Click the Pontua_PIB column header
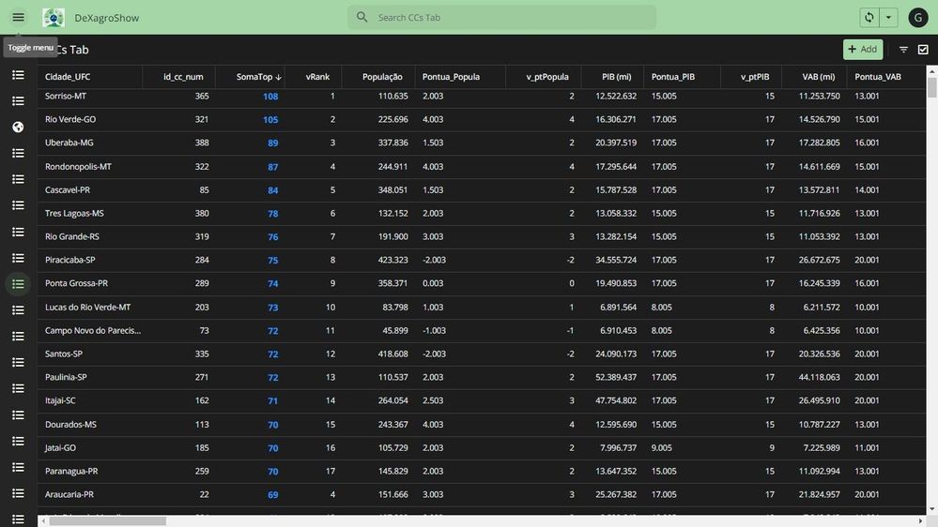The width and height of the screenshot is (938, 527). click(x=673, y=77)
